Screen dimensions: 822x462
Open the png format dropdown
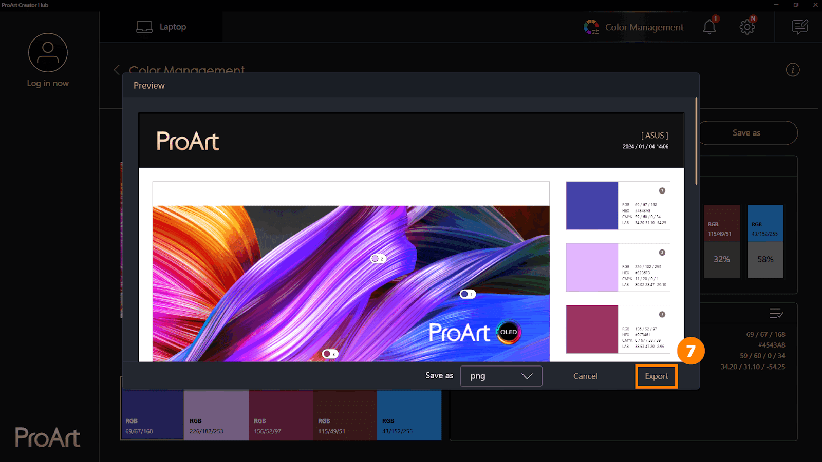coord(501,376)
